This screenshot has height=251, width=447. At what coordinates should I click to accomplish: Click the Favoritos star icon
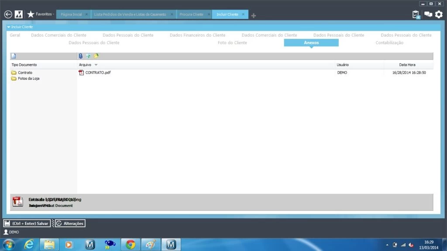[31, 14]
